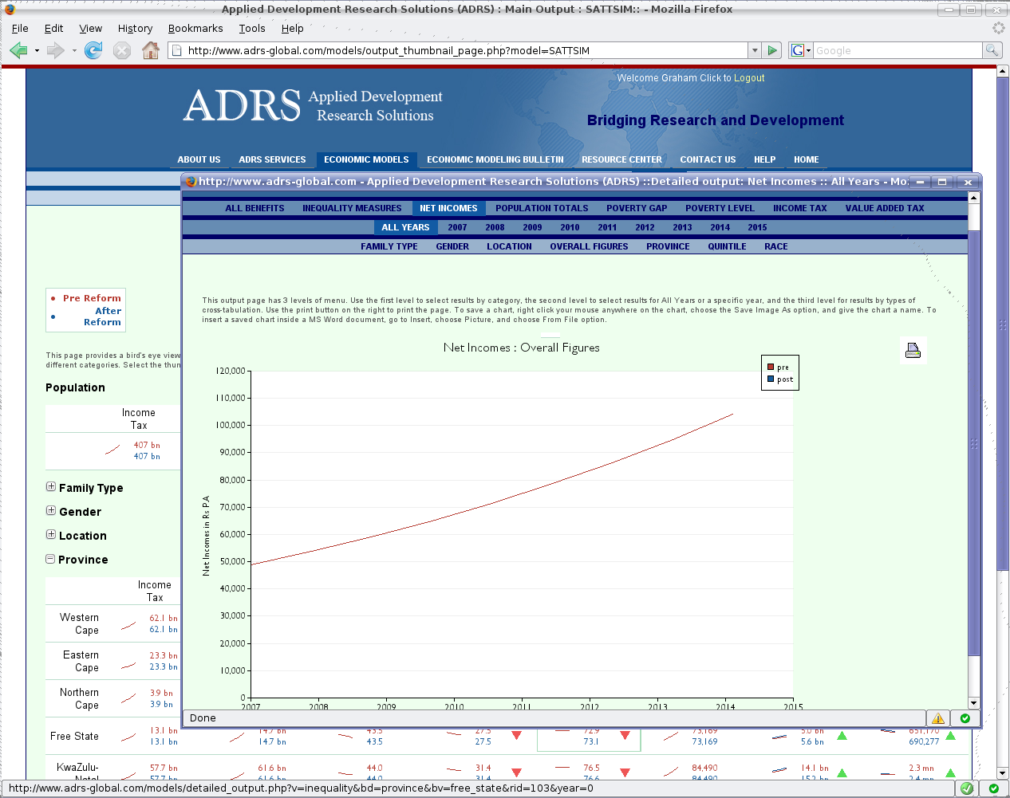Click the Google search engine icon
Screen dimensions: 1010x798
(x=797, y=50)
